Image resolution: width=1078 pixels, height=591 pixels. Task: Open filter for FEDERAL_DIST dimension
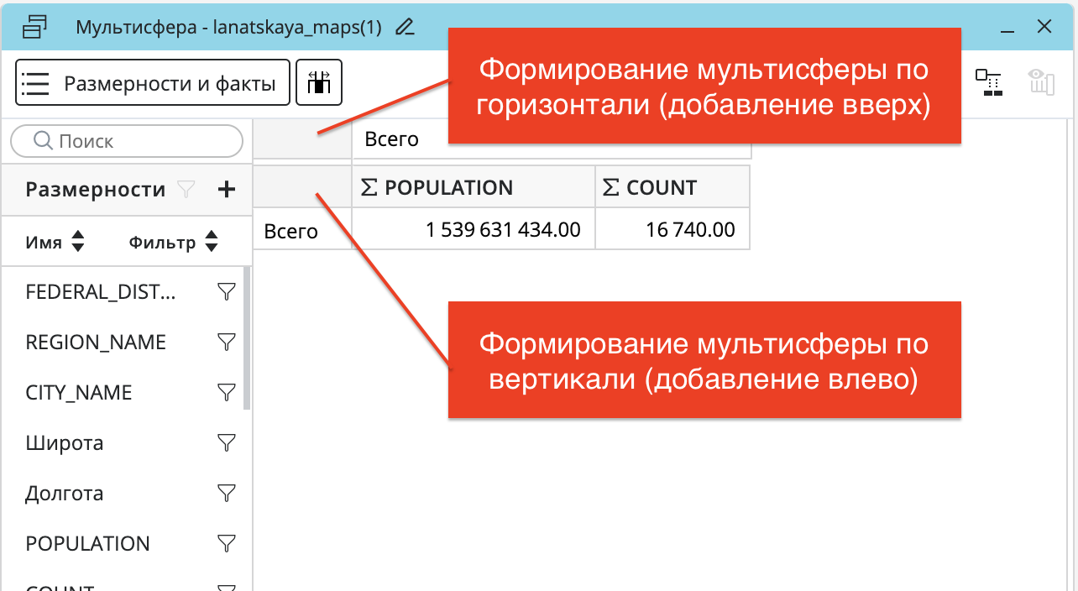[x=226, y=292]
